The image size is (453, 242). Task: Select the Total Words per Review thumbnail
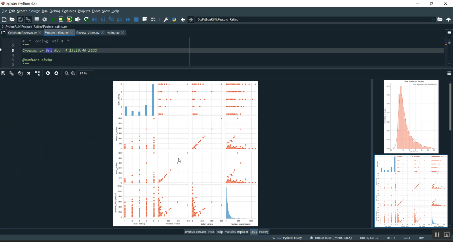tap(411, 116)
